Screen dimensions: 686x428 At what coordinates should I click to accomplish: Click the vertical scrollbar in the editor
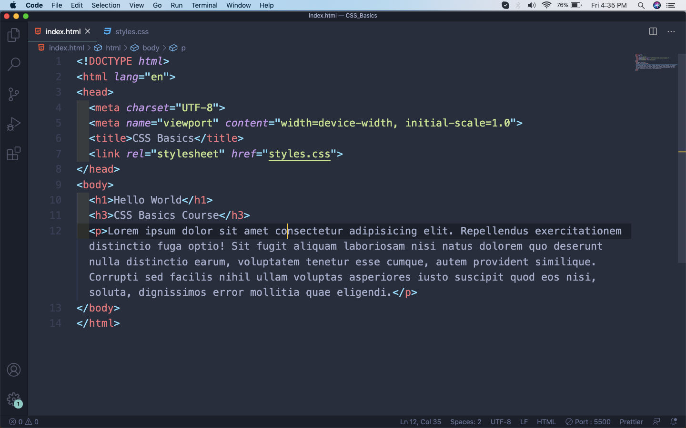pos(682,158)
